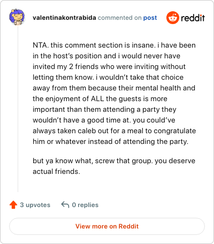Click the reply arrow icon
The width and height of the screenshot is (214, 244).
pyautogui.click(x=65, y=204)
